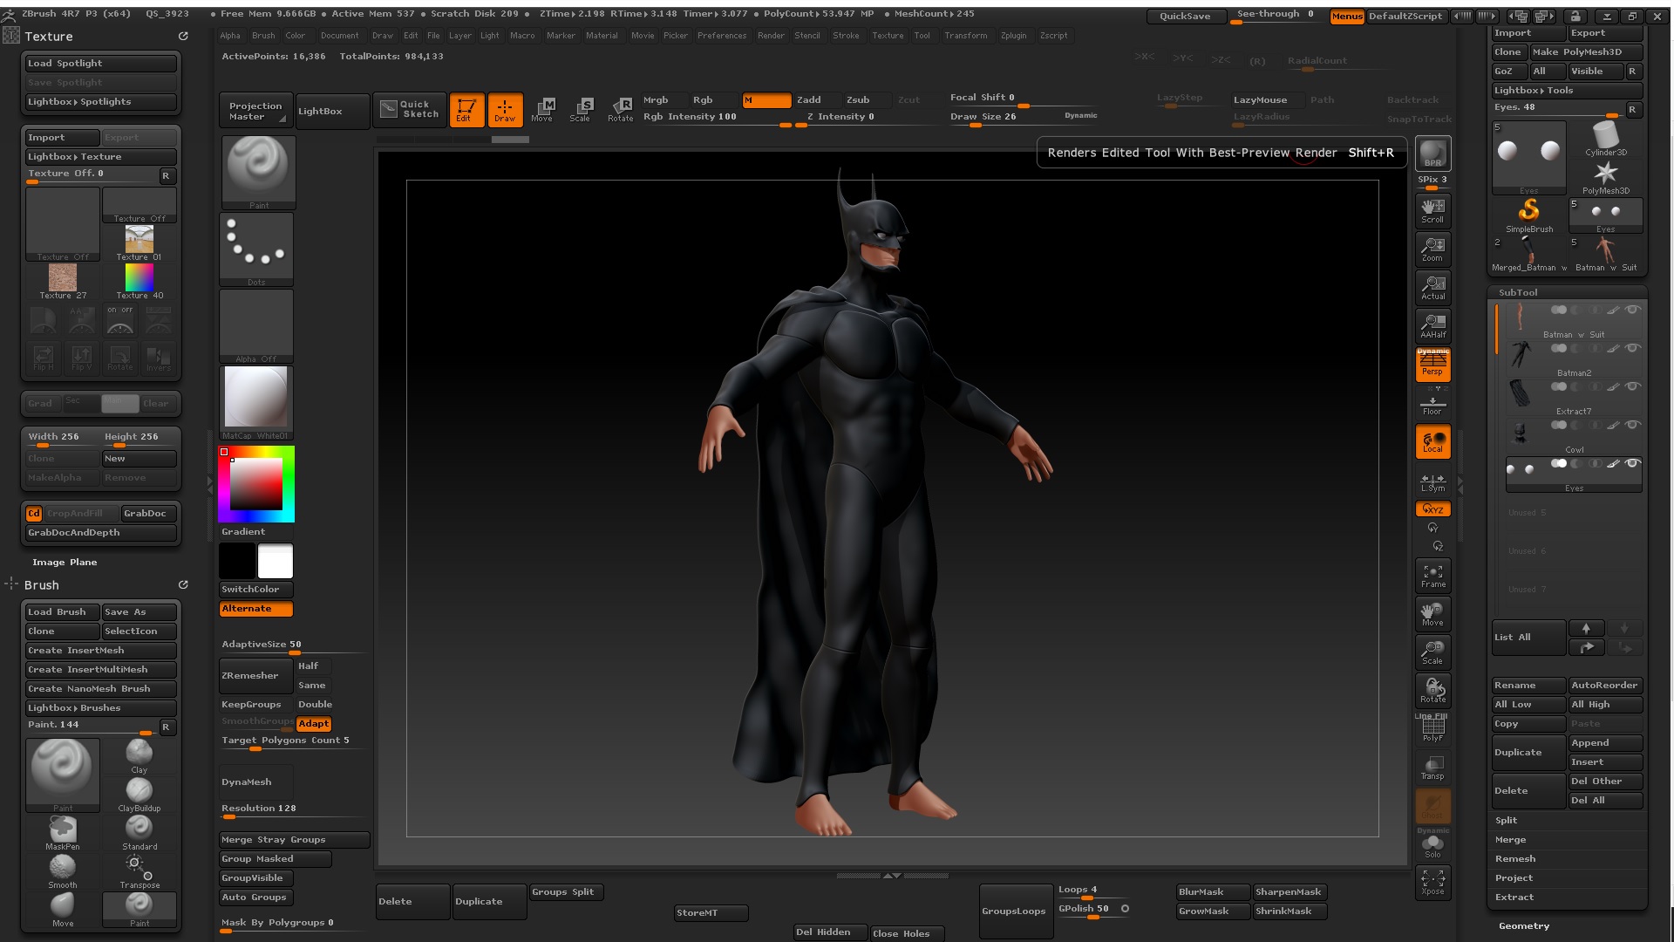Screen dimensions: 1674x942
Task: Click the DynaMesh button
Action: coord(255,782)
